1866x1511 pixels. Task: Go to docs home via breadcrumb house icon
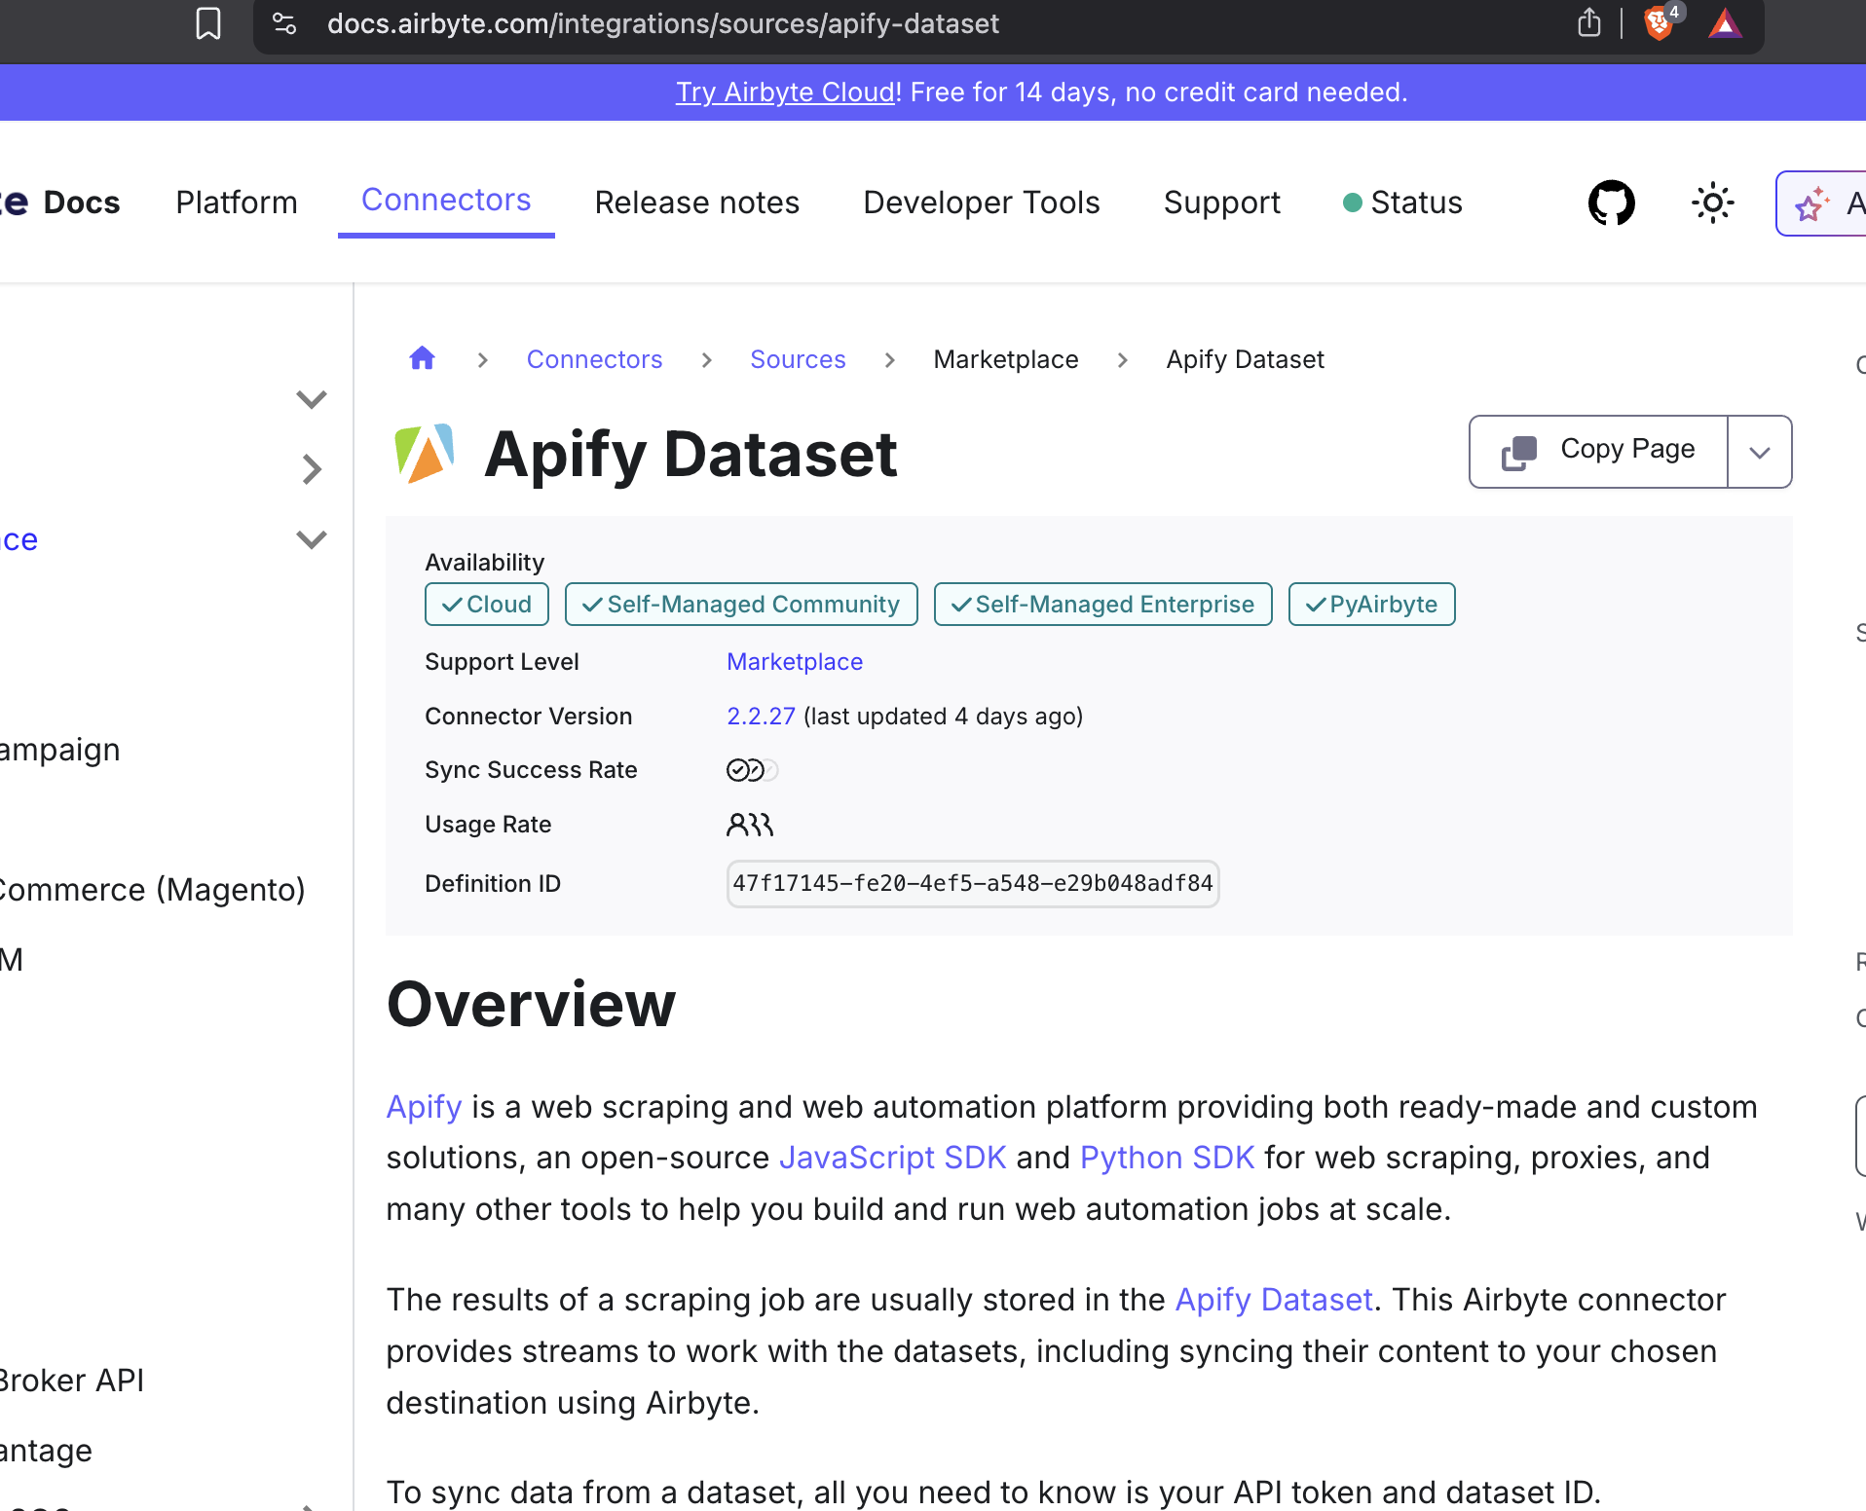pyautogui.click(x=422, y=358)
